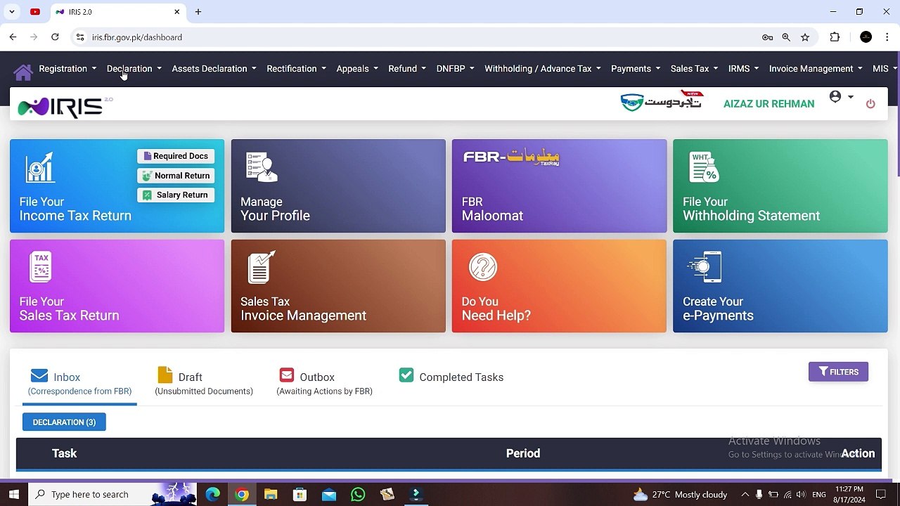Click the File Your Income Tax Return tile

[117, 186]
